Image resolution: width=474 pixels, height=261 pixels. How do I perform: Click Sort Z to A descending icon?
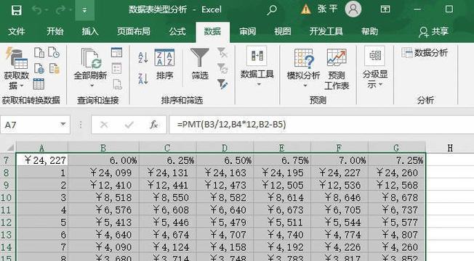[142, 78]
